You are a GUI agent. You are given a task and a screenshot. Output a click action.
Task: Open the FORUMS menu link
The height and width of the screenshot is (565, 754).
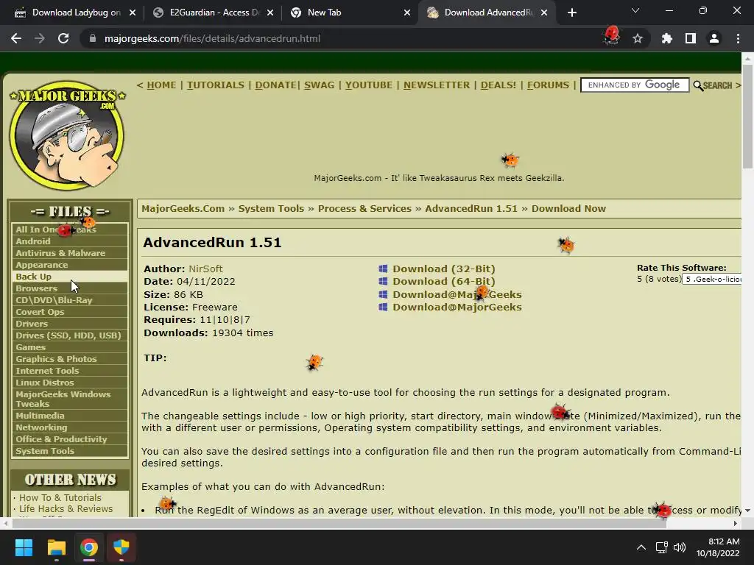pos(548,85)
